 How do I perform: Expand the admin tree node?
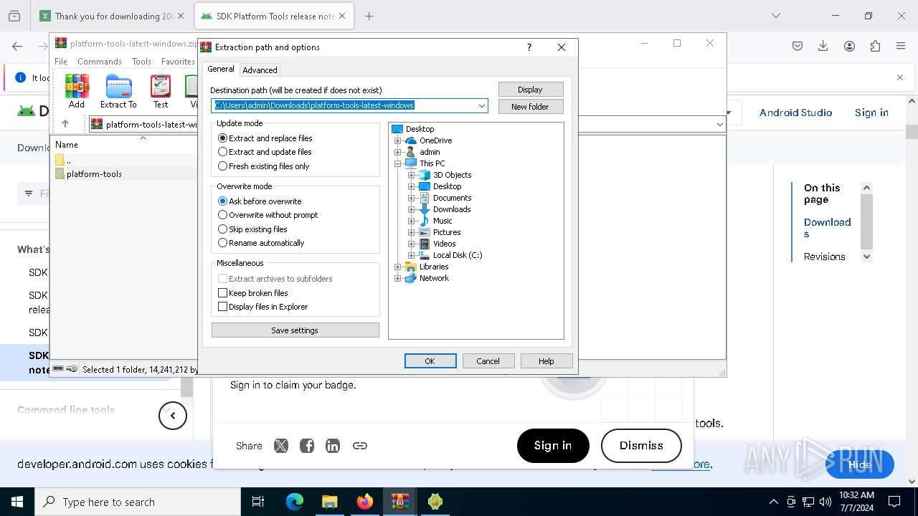[397, 152]
